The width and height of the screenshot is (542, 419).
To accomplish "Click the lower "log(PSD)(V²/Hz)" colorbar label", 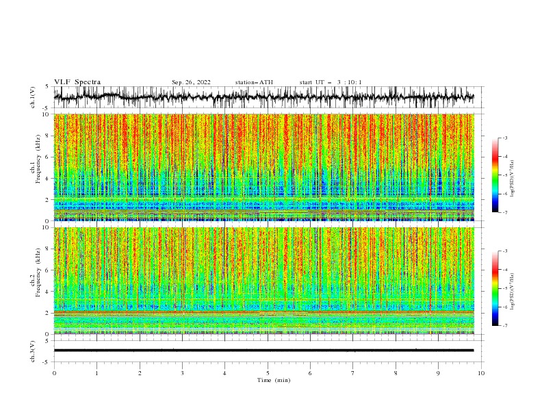I will (513, 292).
